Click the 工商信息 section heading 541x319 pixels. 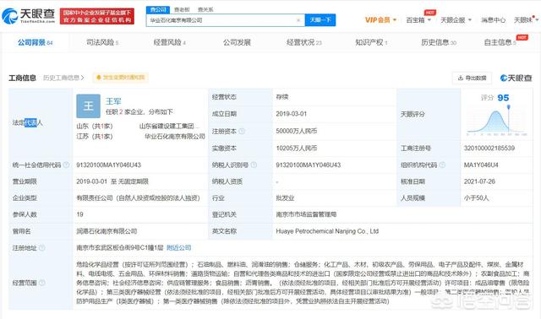23,78
